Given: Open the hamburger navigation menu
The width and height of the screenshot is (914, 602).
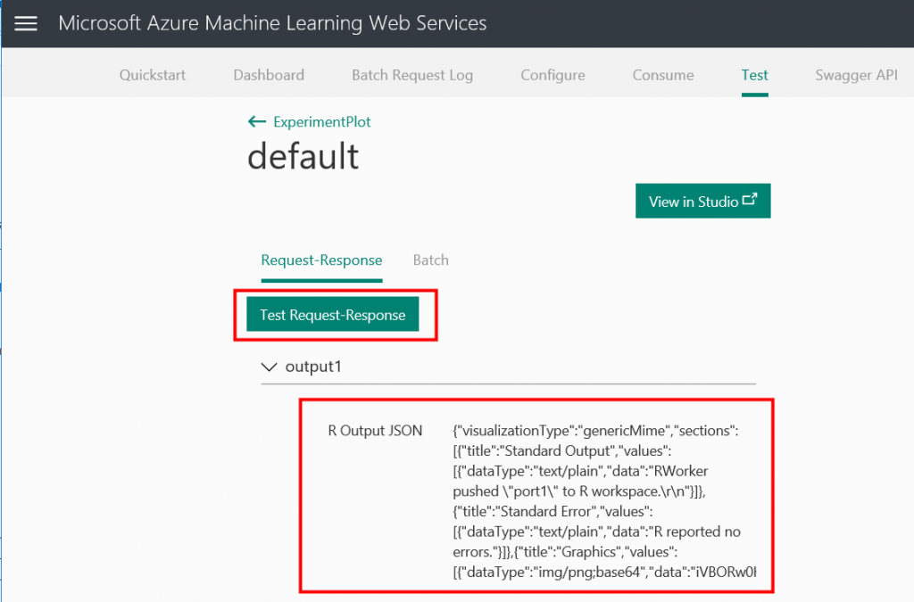Looking at the screenshot, I should pyautogui.click(x=26, y=23).
